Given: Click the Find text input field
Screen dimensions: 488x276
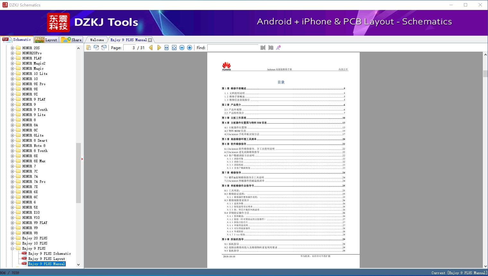Looking at the screenshot, I should (233, 48).
